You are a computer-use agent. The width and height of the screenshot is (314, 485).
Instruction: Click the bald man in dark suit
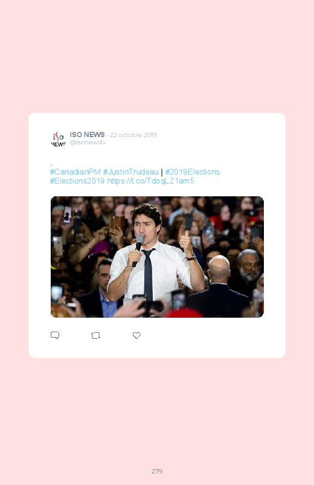pos(219,286)
